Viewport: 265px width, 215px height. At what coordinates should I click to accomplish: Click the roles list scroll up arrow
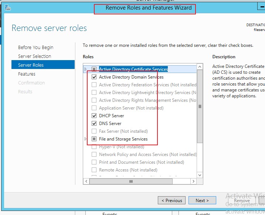(x=200, y=67)
